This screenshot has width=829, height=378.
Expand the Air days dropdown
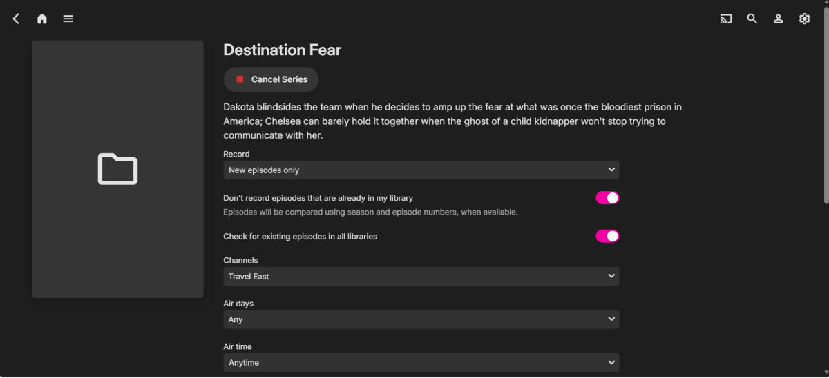click(x=421, y=319)
